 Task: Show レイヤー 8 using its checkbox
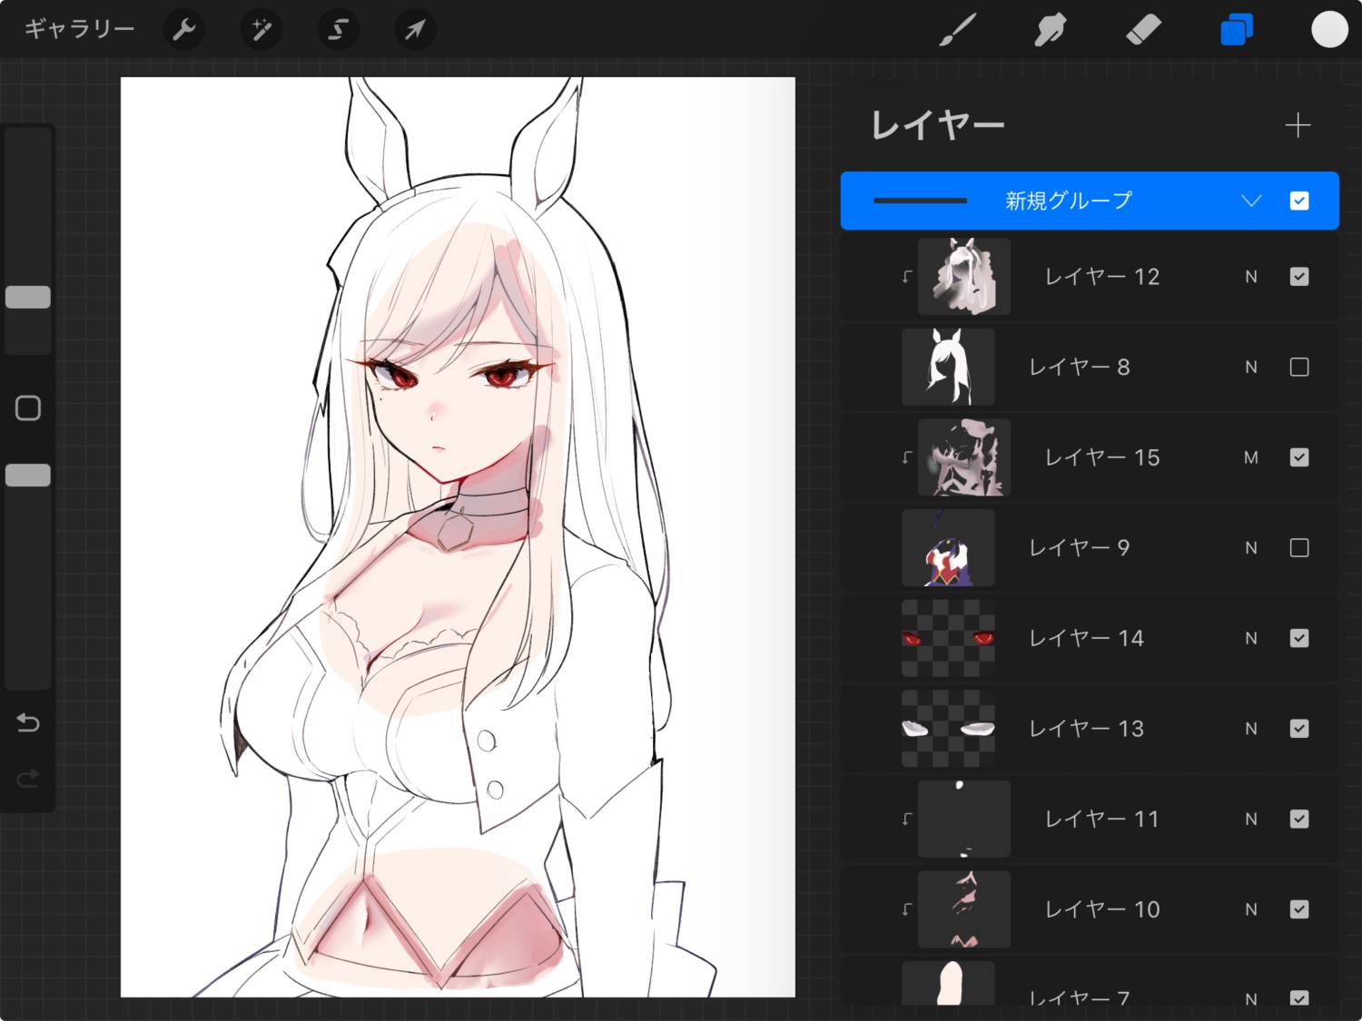tap(1299, 367)
